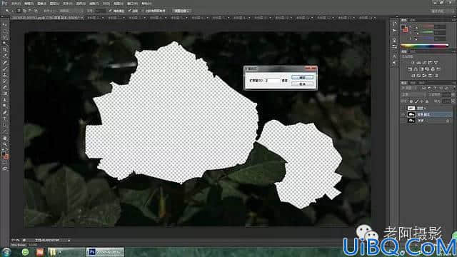Toggle the second checkbox in options bar
Screen dimensions: 457x257
130,11
